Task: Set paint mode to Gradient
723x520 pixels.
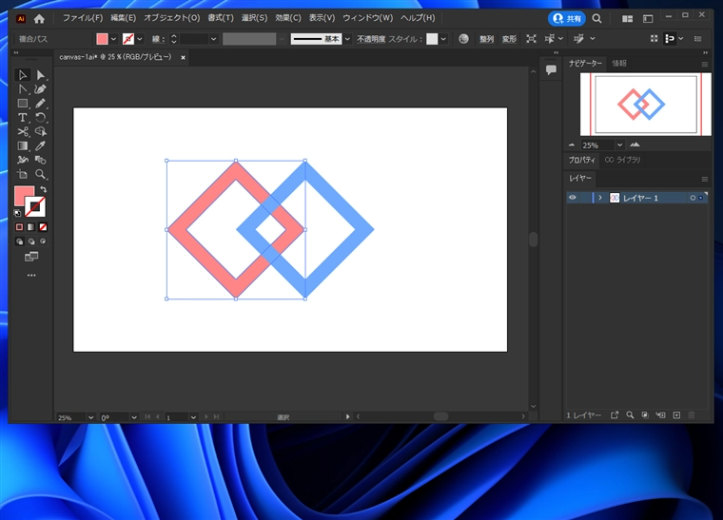Action: coord(30,227)
